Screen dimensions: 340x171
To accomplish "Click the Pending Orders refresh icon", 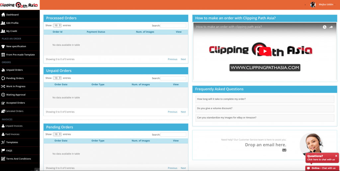I will tap(3, 78).
